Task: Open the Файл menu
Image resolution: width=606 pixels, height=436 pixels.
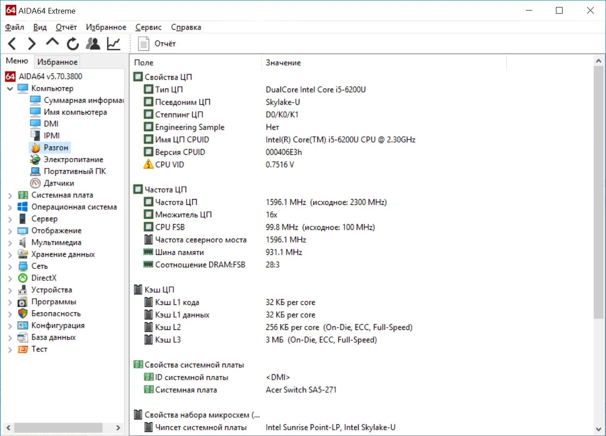Action: click(14, 27)
